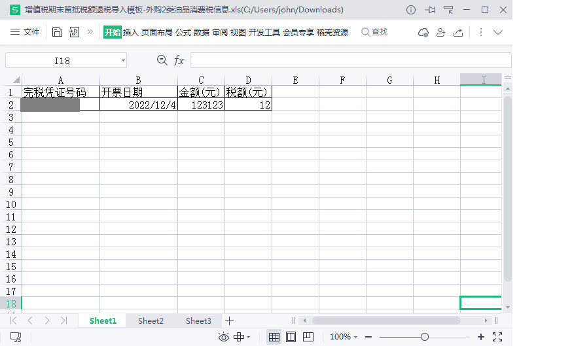
Task: Click the Save icon in the toolbar
Action: pyautogui.click(x=57, y=32)
